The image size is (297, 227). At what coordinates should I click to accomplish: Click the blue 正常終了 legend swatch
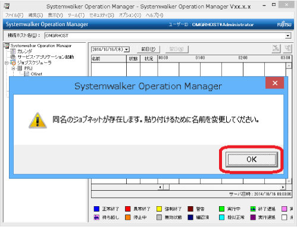click(x=96, y=209)
